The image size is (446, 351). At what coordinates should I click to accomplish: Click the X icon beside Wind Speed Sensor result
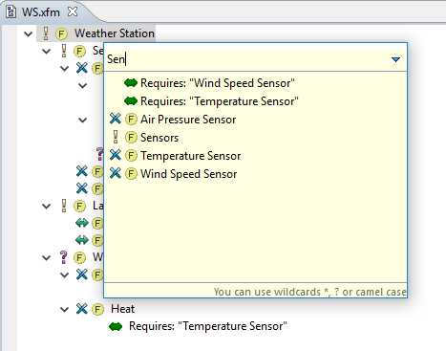(115, 173)
